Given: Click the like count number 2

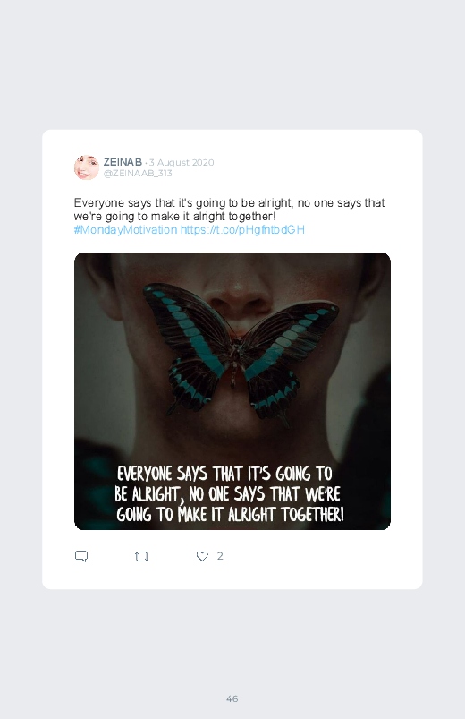Looking at the screenshot, I should tap(220, 556).
